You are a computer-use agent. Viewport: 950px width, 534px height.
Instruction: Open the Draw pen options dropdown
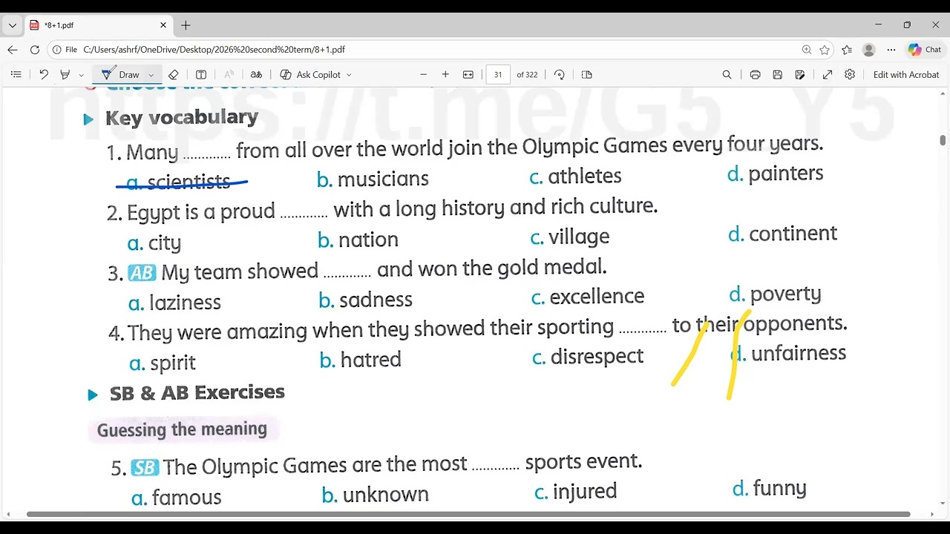(151, 75)
